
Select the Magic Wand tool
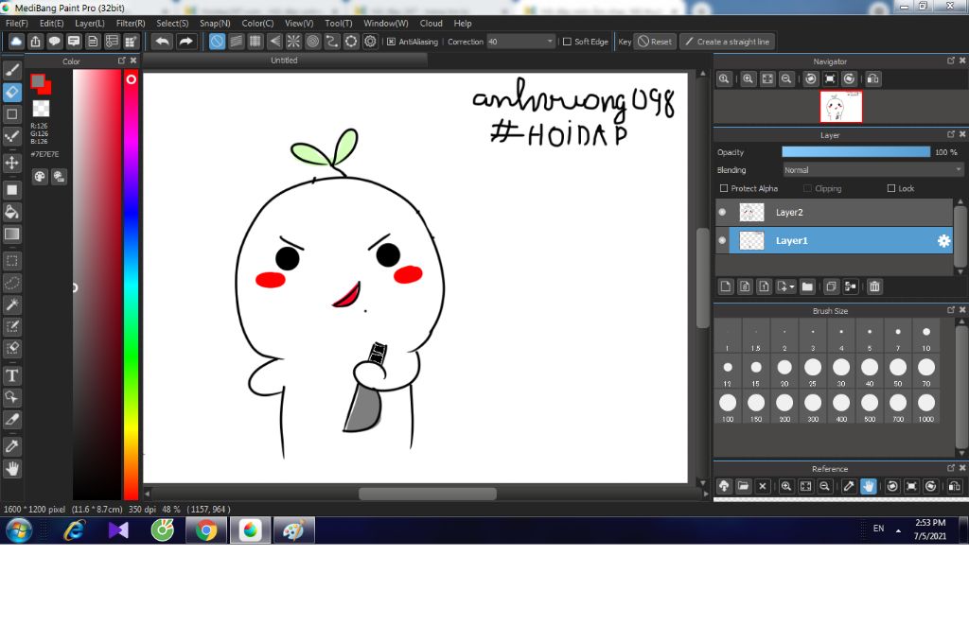[11, 304]
